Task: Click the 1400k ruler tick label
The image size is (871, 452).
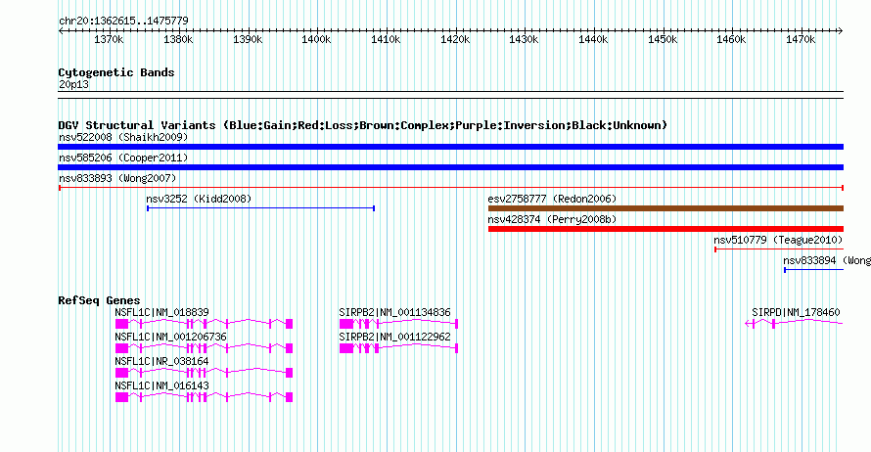Action: [x=316, y=39]
